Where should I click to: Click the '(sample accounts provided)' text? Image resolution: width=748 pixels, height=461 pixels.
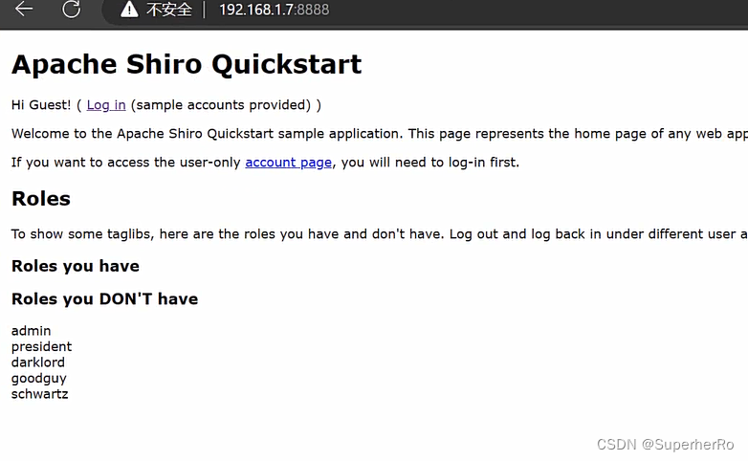coord(221,105)
